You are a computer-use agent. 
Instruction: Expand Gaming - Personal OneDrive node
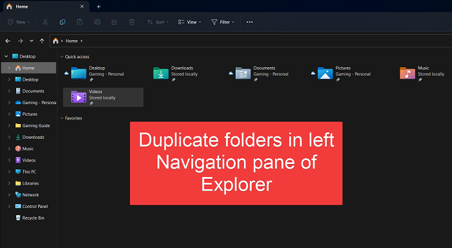[9, 103]
